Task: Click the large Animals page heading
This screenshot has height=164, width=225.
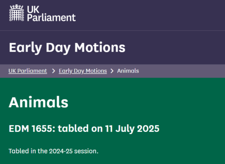Action: 38,102
